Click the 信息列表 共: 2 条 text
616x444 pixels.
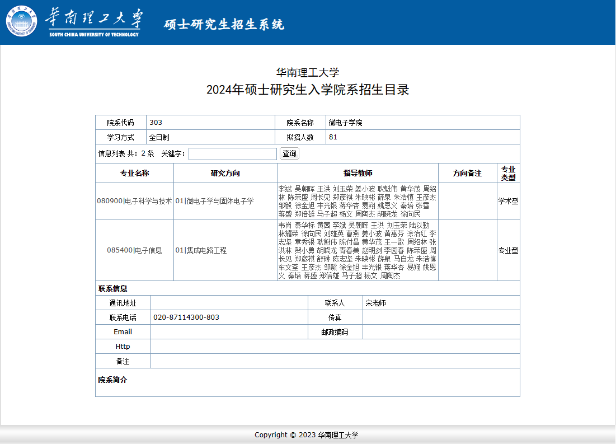coord(126,153)
